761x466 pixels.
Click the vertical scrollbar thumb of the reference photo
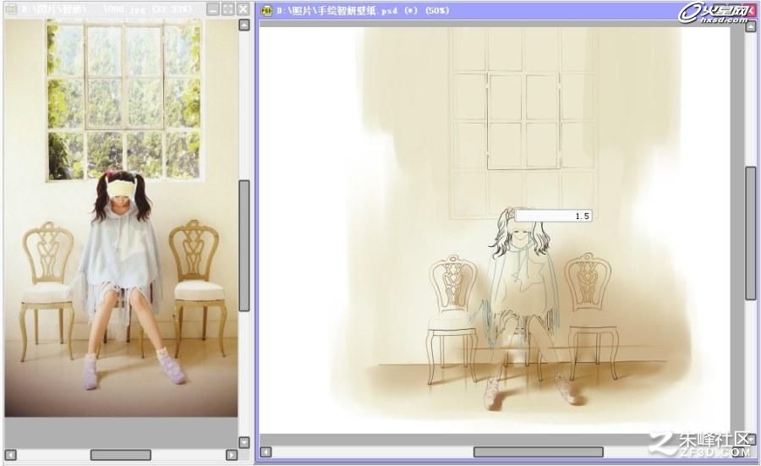click(x=244, y=245)
